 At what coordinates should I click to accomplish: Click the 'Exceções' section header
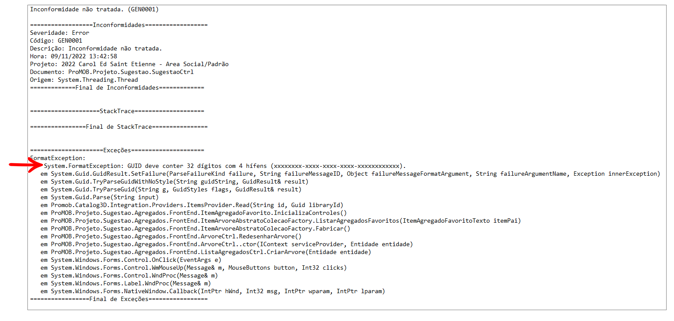click(x=117, y=150)
